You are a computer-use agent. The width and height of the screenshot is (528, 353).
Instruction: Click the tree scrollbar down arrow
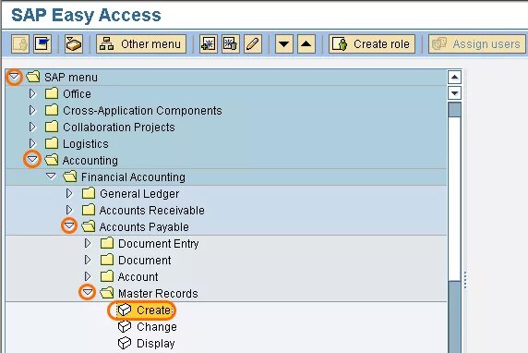[454, 92]
